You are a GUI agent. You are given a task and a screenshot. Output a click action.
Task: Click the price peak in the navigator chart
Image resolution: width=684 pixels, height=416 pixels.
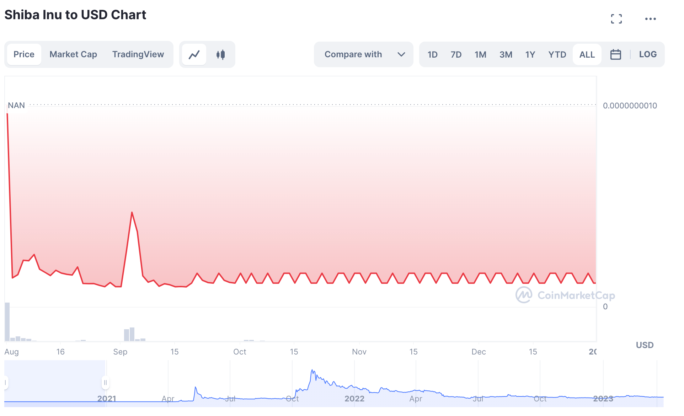pyautogui.click(x=312, y=370)
